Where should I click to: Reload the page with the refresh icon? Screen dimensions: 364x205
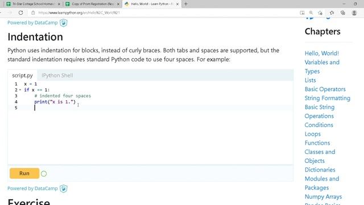pos(20,13)
